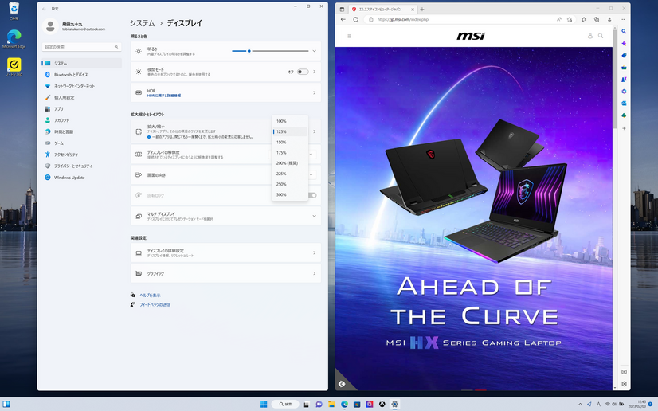Viewport: 658px width, 411px height.
Task: Open Microsoft 365 icon in Edge sidebar
Action: tap(624, 92)
